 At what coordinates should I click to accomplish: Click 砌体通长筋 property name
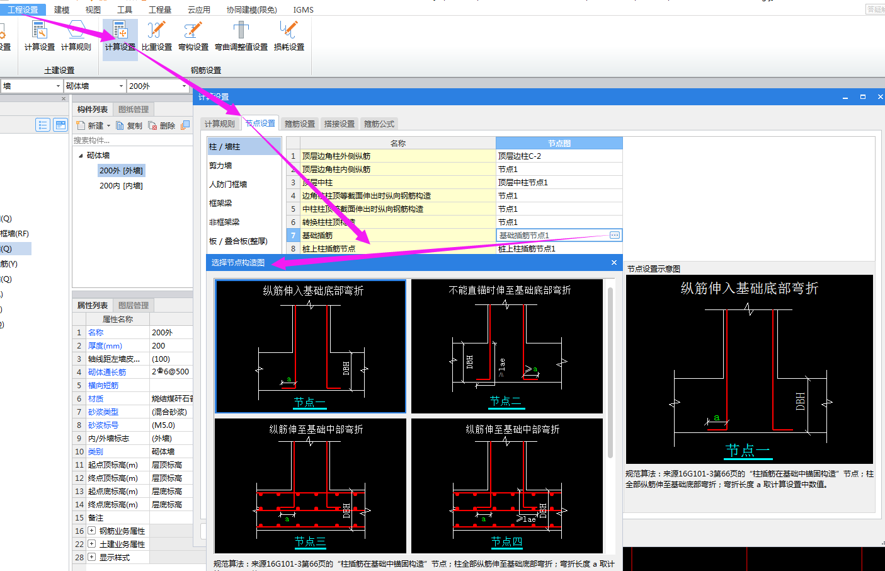point(107,372)
